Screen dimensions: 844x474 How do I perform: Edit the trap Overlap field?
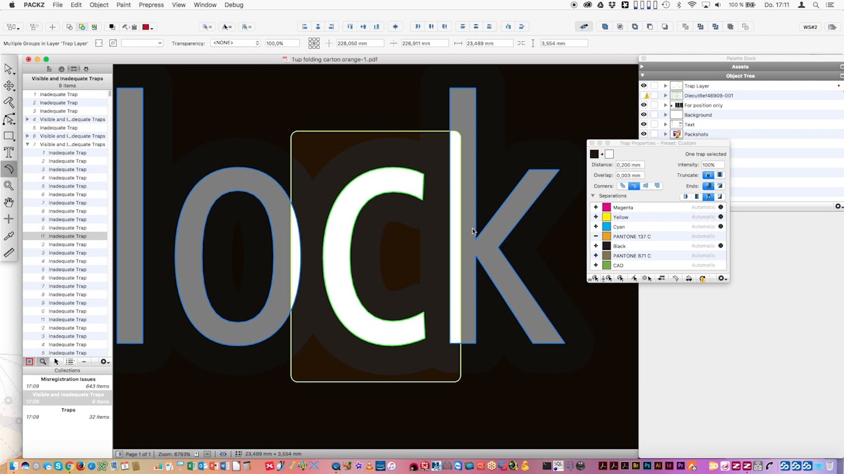click(x=629, y=175)
